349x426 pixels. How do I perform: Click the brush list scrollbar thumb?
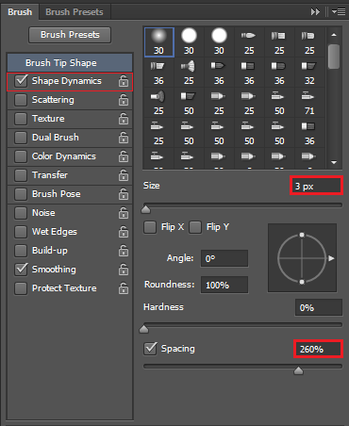pos(334,57)
